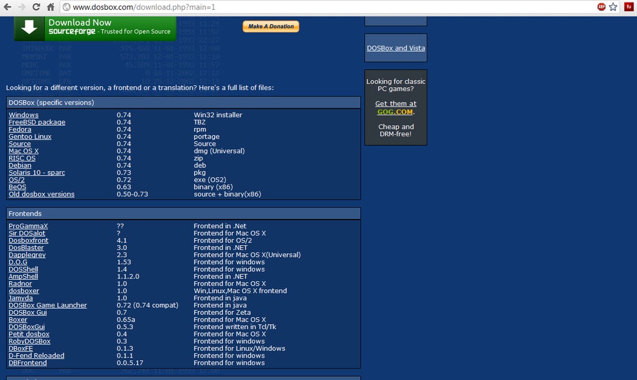Click 'Looking for classic PC games?' text
Viewport: 637px width, 380px height.
pos(396,85)
